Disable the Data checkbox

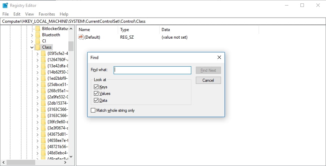click(96, 100)
